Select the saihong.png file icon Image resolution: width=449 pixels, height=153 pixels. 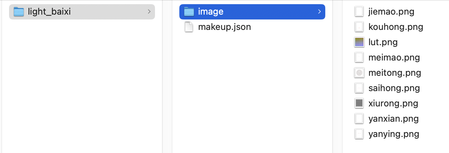(x=359, y=88)
